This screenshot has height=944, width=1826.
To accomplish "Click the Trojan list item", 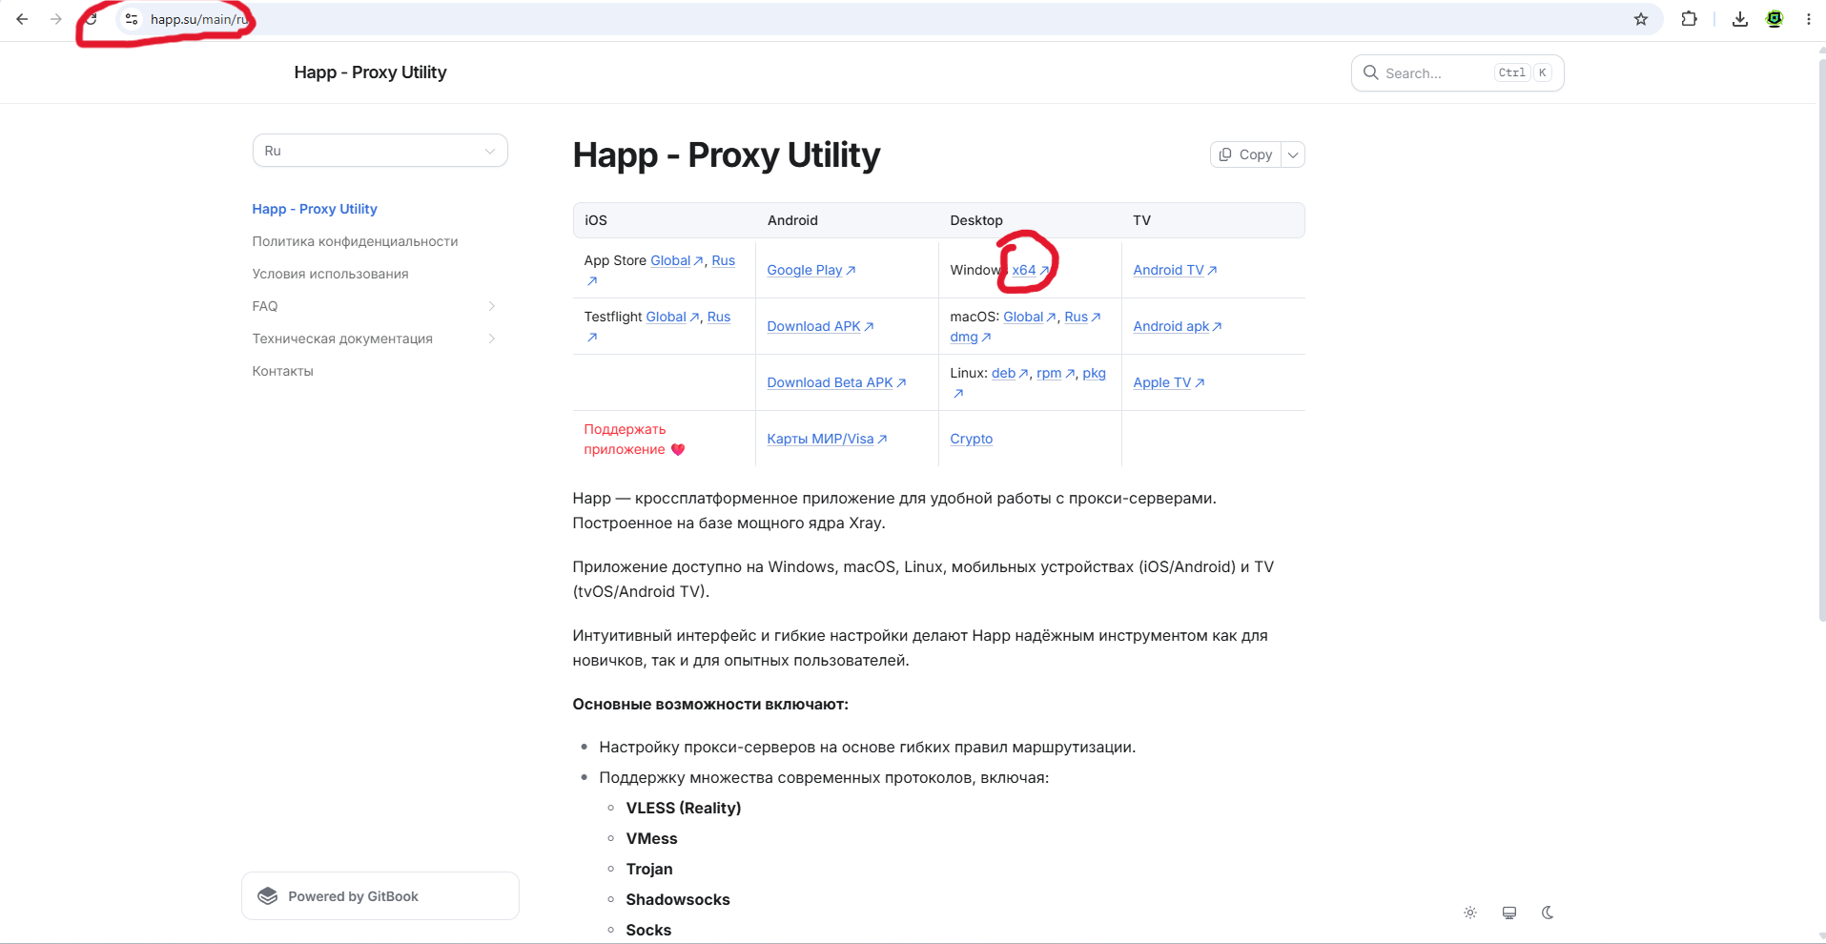I will click(x=649, y=869).
